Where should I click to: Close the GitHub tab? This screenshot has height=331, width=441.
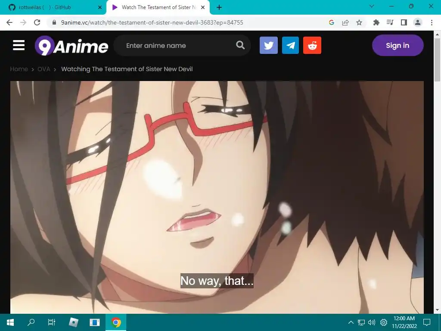coord(99,7)
